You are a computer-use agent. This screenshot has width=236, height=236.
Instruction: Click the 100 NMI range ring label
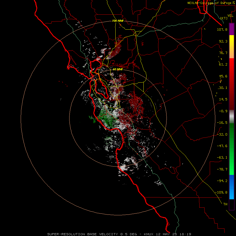point(118,21)
